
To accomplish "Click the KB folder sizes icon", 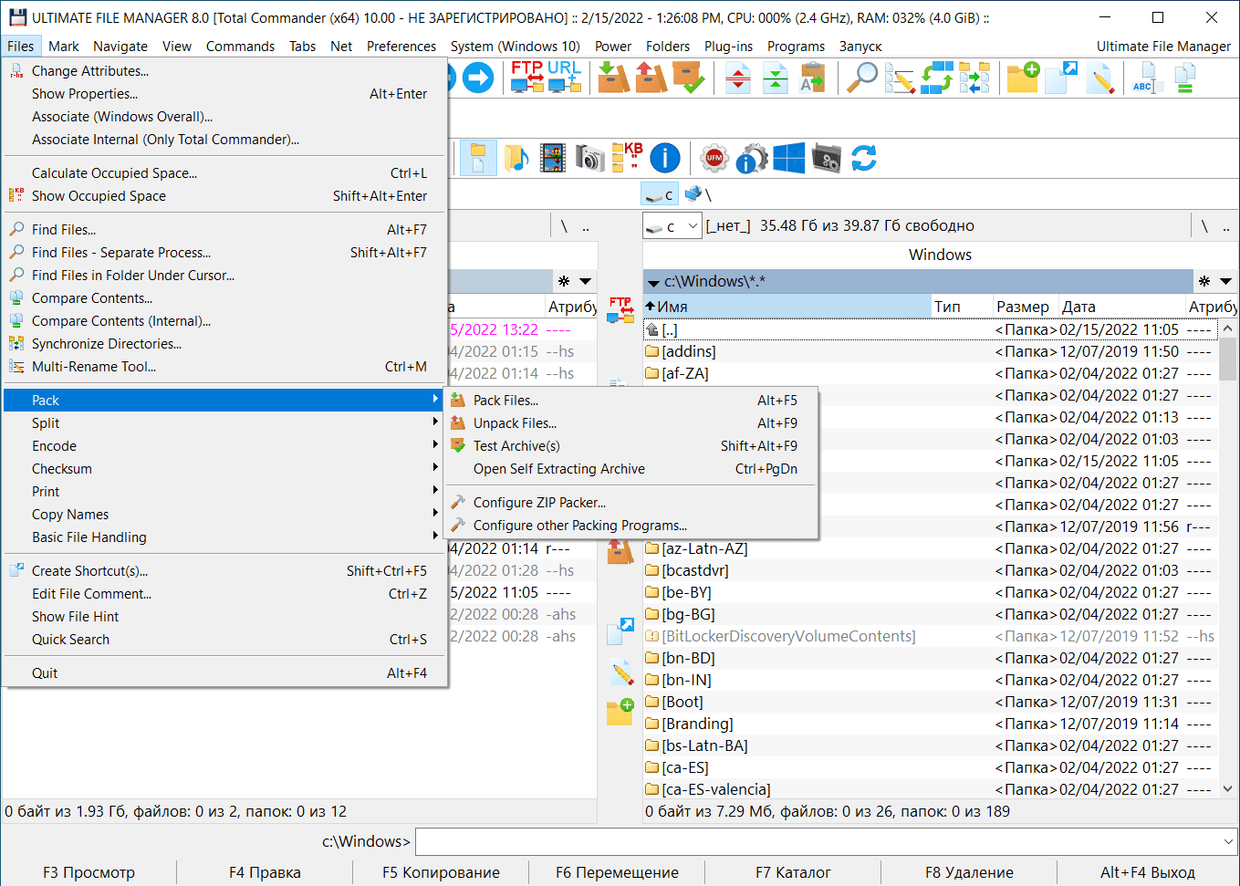I will click(627, 159).
